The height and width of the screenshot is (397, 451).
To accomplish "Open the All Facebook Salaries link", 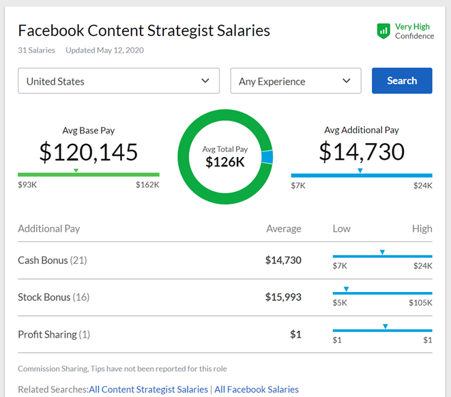I will point(257,389).
